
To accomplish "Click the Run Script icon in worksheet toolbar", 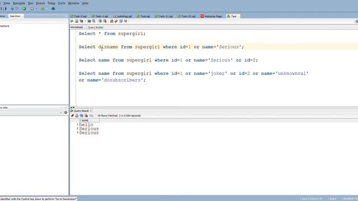I will tap(77, 21).
